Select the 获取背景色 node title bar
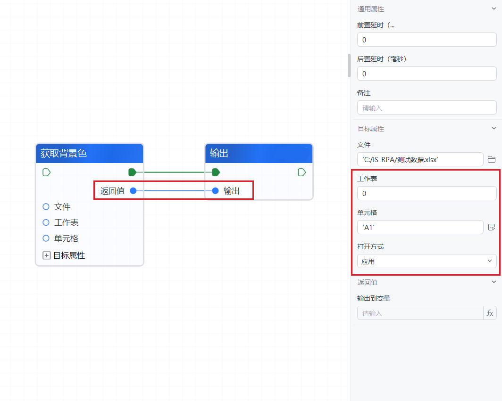Screen dimensions: 502x401 click(89, 154)
